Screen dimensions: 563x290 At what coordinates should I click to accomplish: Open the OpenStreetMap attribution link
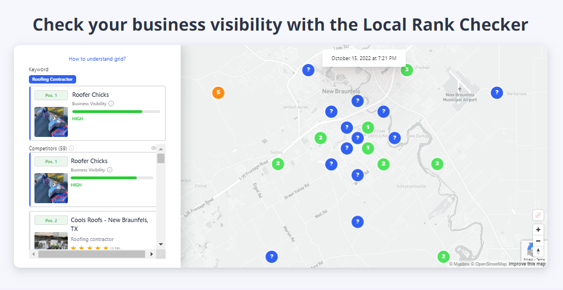(x=489, y=264)
